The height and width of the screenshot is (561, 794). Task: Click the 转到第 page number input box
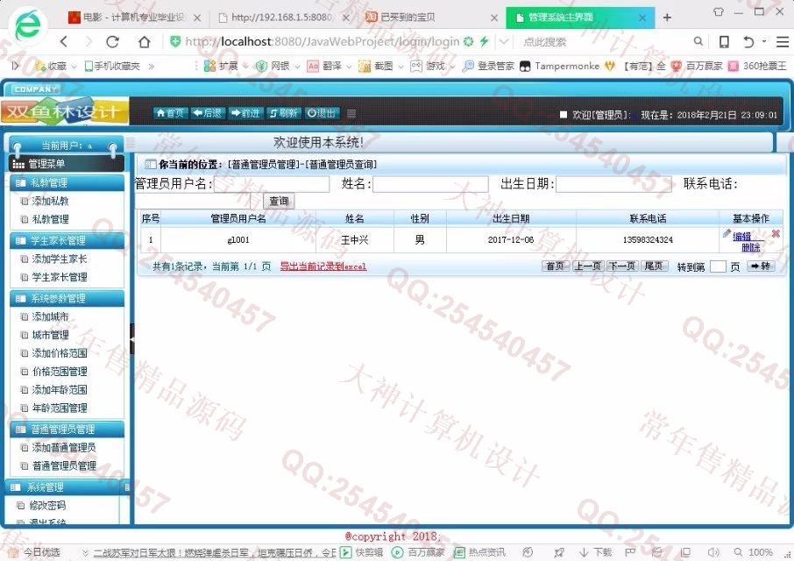point(718,266)
